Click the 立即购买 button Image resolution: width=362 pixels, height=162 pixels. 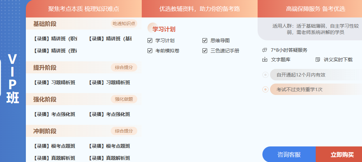(339, 154)
